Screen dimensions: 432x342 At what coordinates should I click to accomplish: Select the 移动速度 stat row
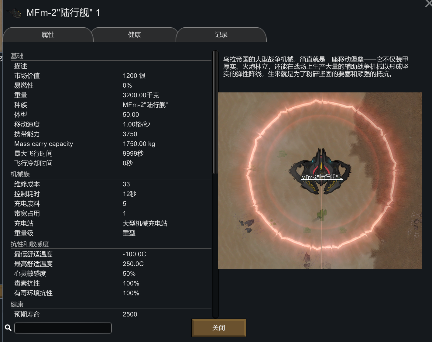(111, 124)
